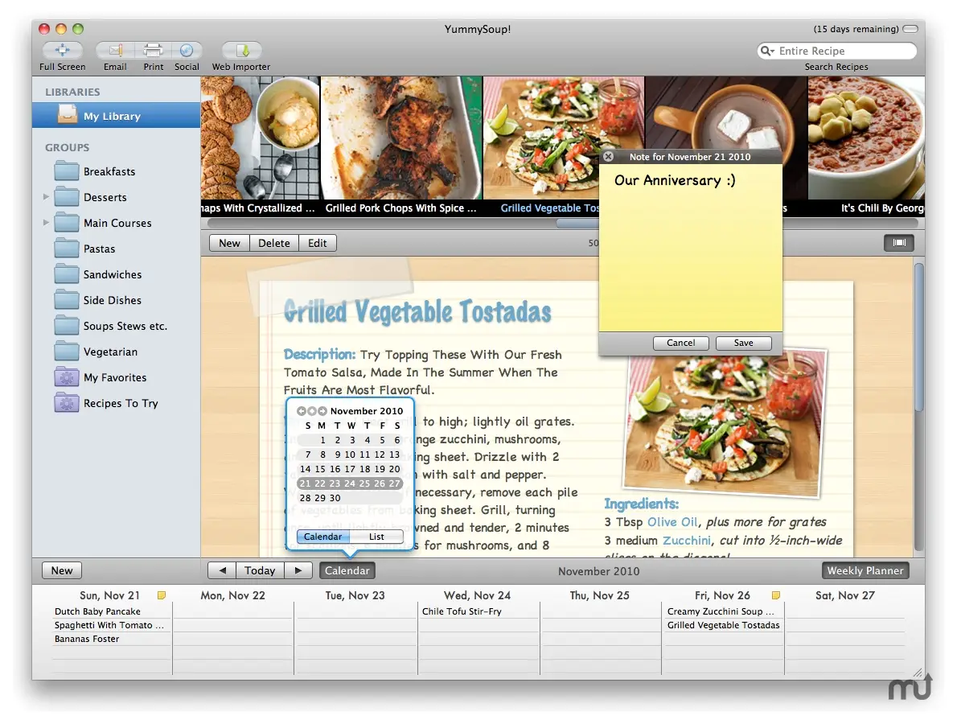
Task: Click the Sat, Nov 27 day header
Action: tap(845, 595)
